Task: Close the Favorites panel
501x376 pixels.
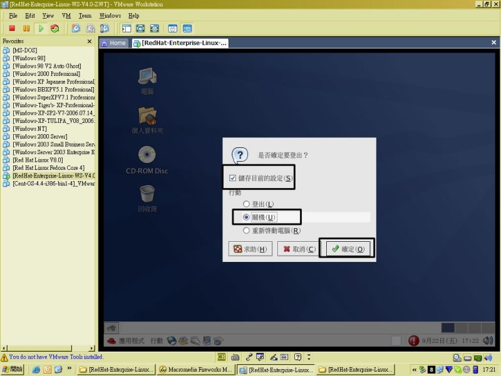Action: 90,41
